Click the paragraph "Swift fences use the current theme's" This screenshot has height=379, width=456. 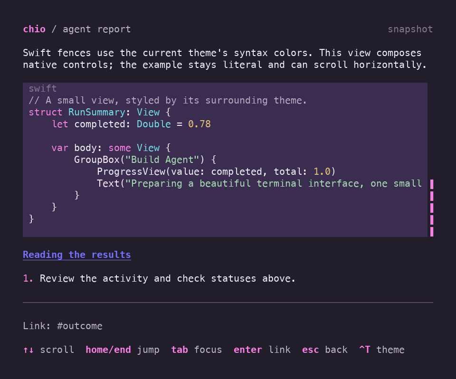click(x=225, y=59)
